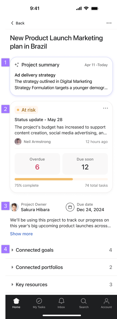The image size is (117, 319).
Task: Open the top-right three-dot menu
Action: click(x=109, y=23)
